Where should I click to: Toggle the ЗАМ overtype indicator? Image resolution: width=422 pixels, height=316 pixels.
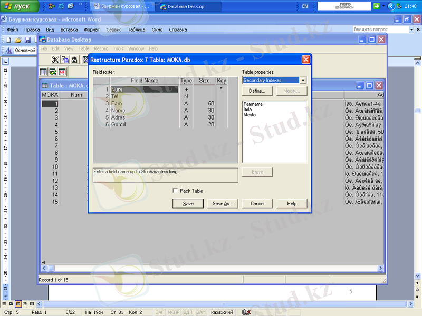tap(201, 312)
